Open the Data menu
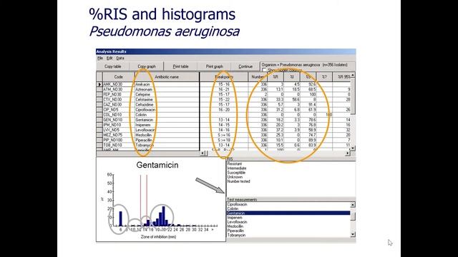 point(120,58)
